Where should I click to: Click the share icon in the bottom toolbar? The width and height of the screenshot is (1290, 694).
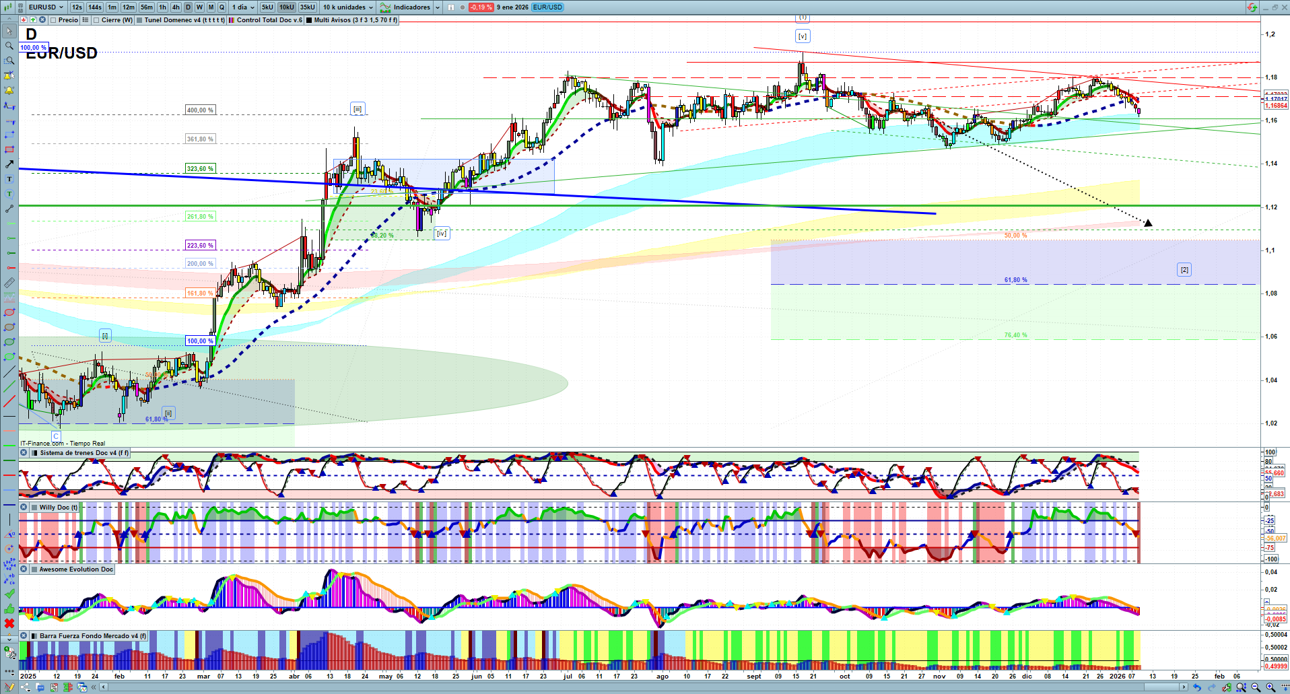[x=26, y=687]
